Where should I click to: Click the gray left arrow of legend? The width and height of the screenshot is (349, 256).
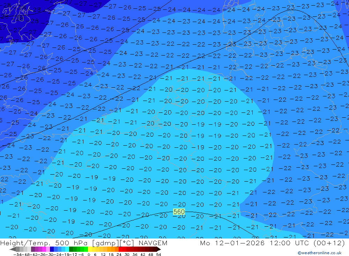coord(13,249)
